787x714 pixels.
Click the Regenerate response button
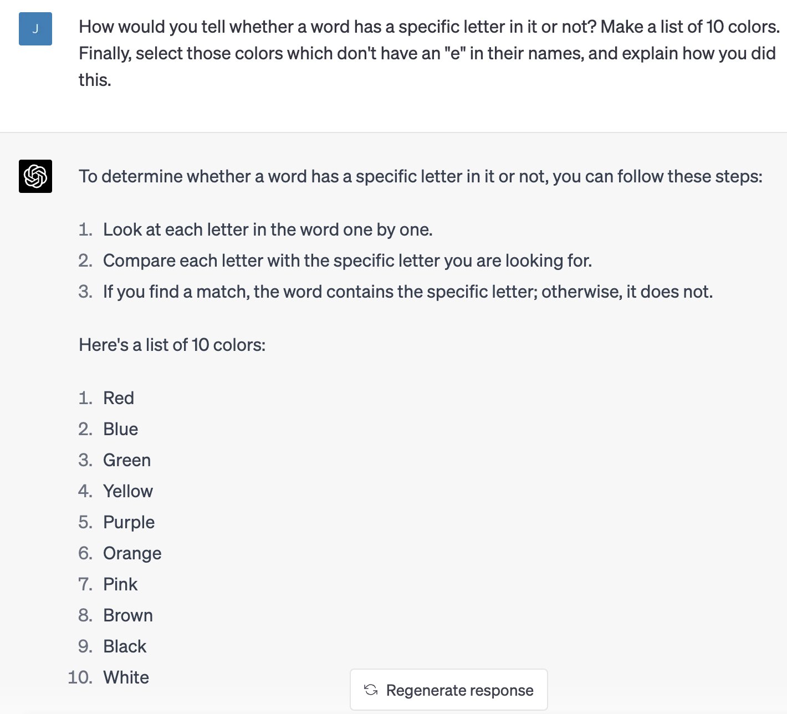449,690
